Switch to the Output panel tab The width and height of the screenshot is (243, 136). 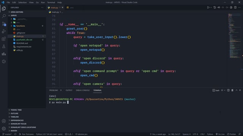pyautogui.click(x=69, y=90)
